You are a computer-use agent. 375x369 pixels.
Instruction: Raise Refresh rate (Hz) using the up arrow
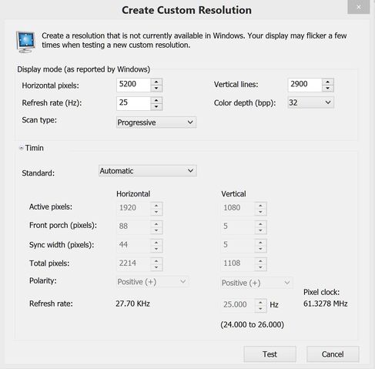(156, 100)
